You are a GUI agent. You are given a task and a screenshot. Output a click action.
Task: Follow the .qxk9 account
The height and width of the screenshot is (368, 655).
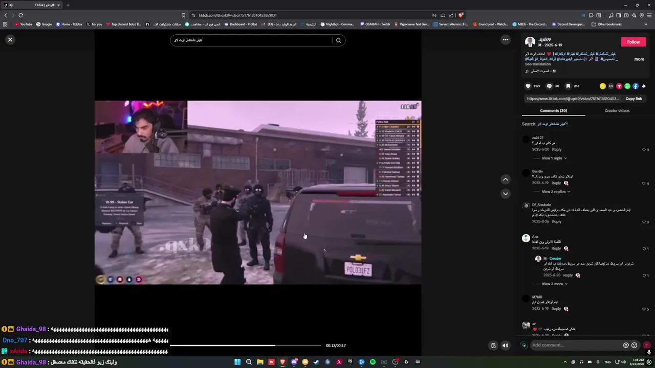pyautogui.click(x=634, y=42)
